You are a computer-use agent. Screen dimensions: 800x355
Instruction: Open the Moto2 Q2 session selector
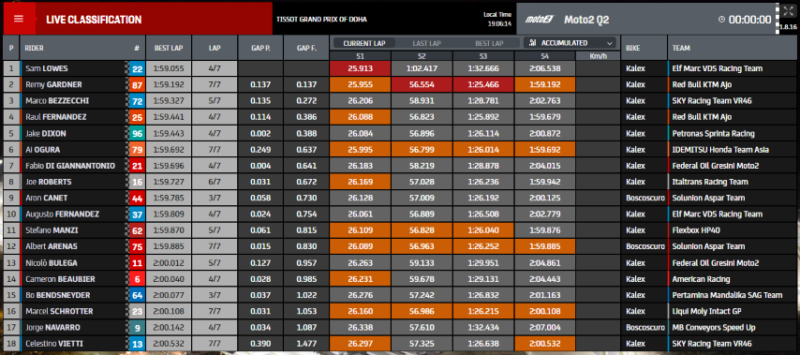click(x=586, y=20)
